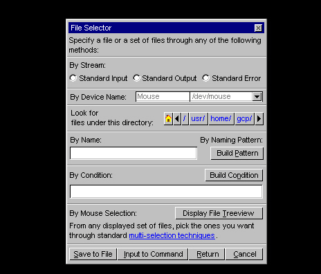
Task: Click the left arrow in directory path
Action: click(x=177, y=119)
